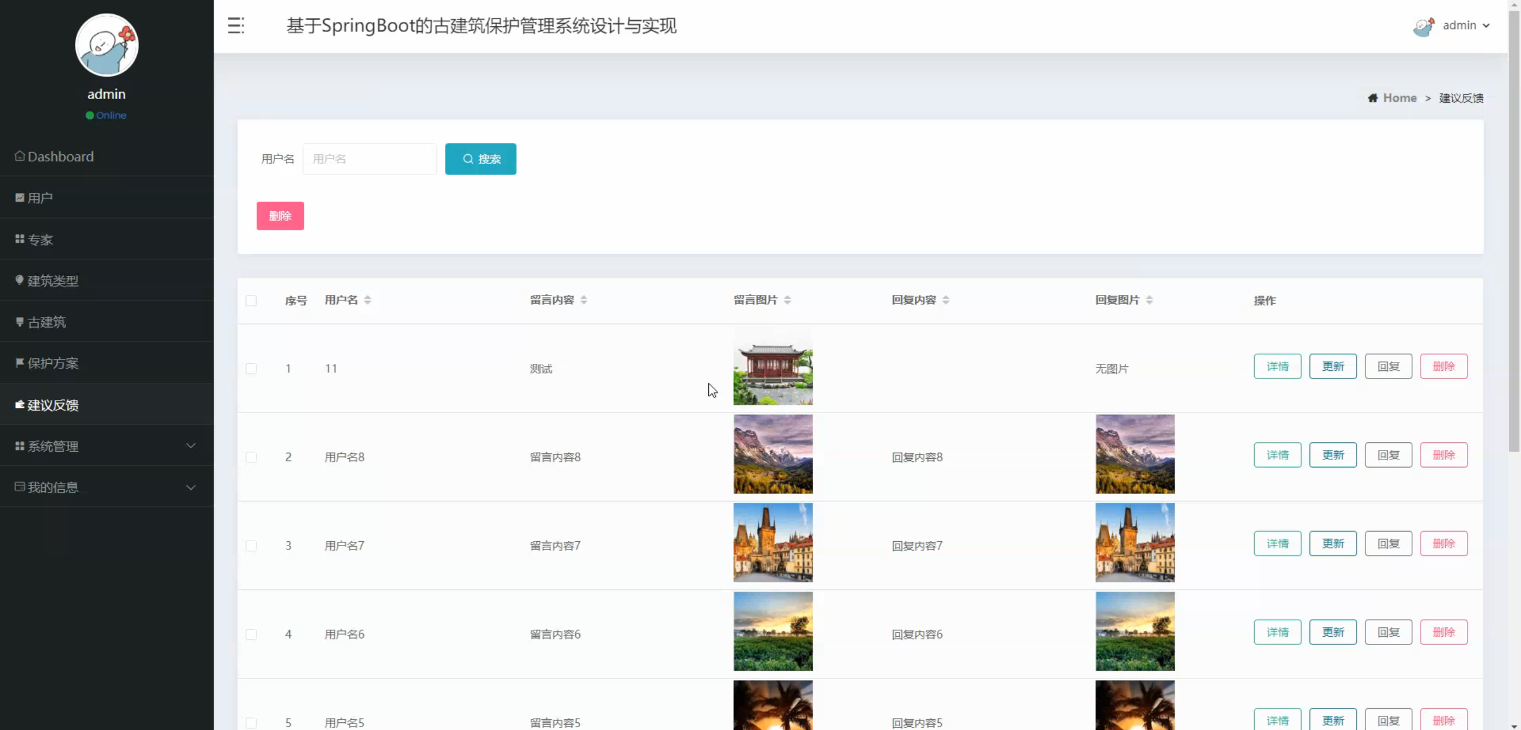Check the select-all checkbox in table header
This screenshot has width=1521, height=730.
[251, 301]
